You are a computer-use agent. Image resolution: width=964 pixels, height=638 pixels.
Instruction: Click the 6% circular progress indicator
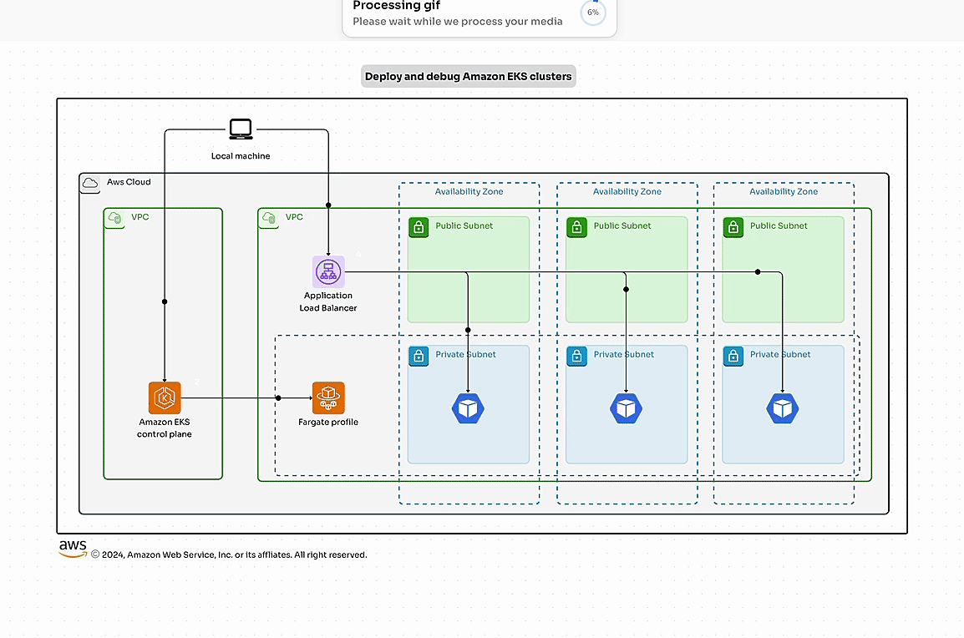point(593,13)
